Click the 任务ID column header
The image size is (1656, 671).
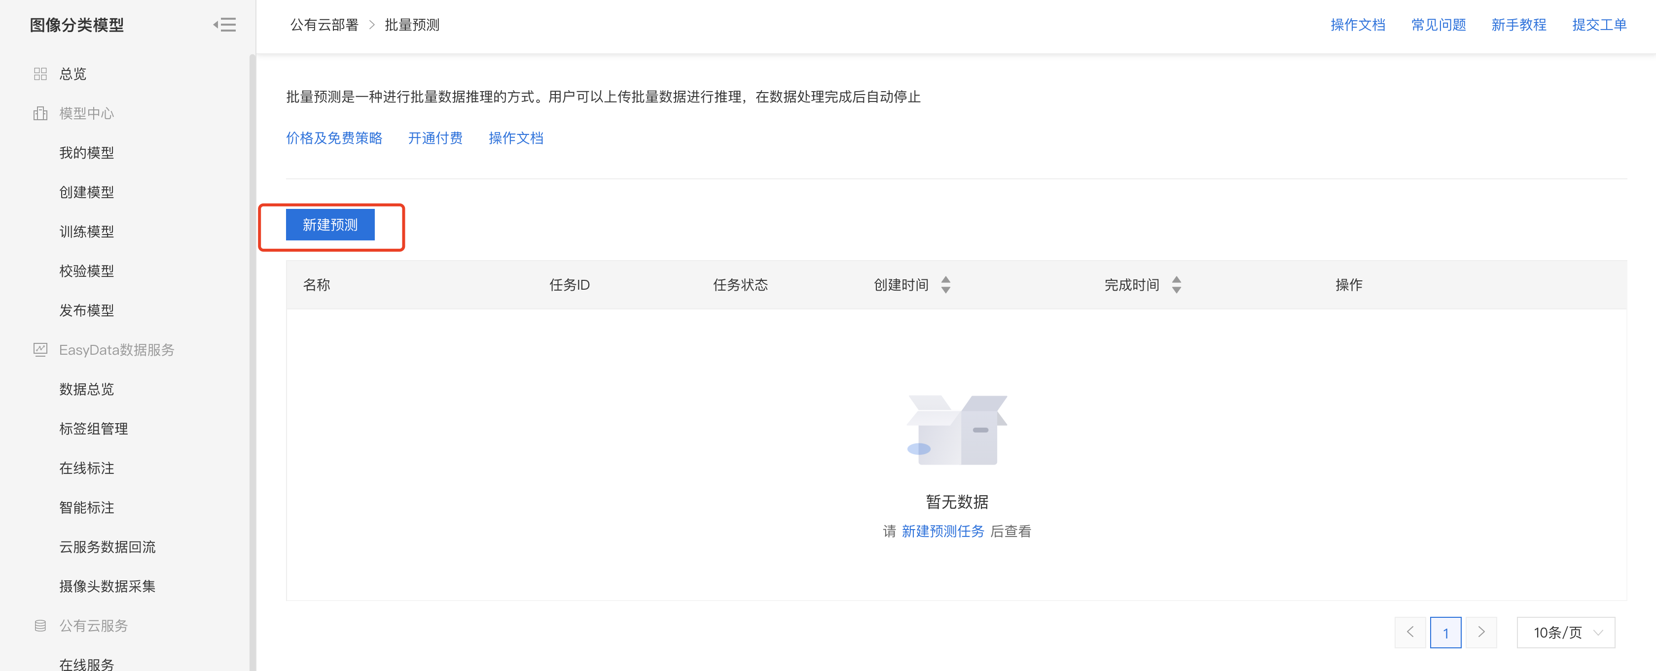570,284
